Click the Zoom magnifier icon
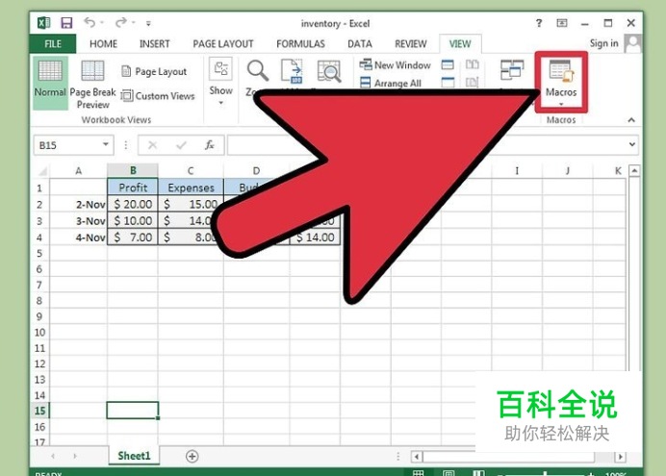Viewport: 666px width, 476px height. pyautogui.click(x=257, y=70)
